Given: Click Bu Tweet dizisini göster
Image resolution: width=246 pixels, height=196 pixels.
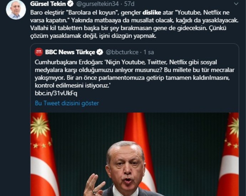Looking at the screenshot, I should click(67, 103).
